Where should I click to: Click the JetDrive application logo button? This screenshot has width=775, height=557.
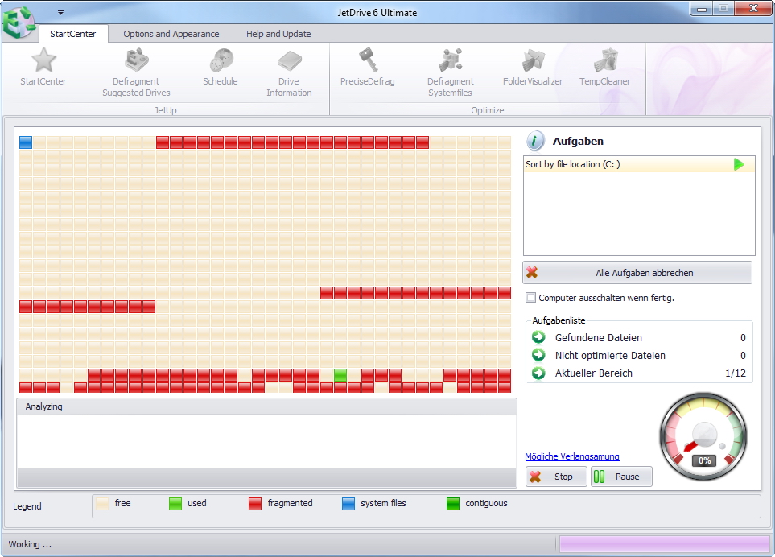coord(19,21)
